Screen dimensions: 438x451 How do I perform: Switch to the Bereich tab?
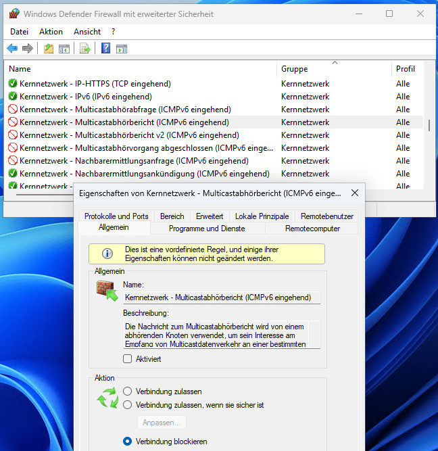[172, 216]
